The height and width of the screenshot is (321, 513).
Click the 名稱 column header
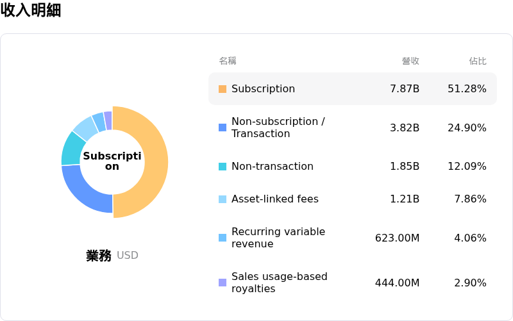228,61
